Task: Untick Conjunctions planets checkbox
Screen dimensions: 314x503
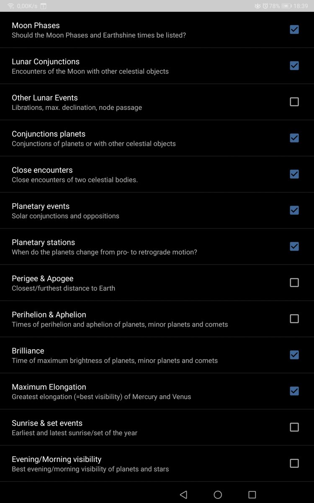Action: pos(294,138)
